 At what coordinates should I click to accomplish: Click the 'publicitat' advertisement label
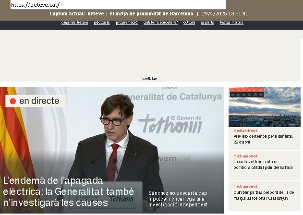(149, 79)
